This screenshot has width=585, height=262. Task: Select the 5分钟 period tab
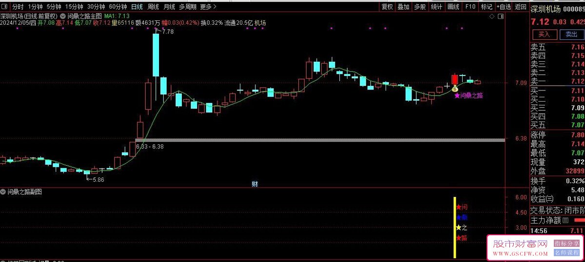[54, 7]
